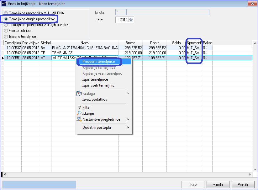The image size is (258, 190).
Task: Click the horizontal scrollbar right arrow
Action: point(250,174)
